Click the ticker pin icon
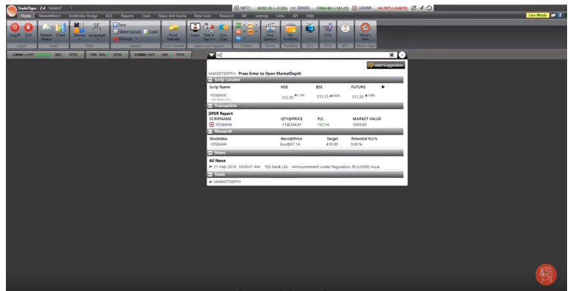Viewport: 573px width, 291px height. pos(422,8)
